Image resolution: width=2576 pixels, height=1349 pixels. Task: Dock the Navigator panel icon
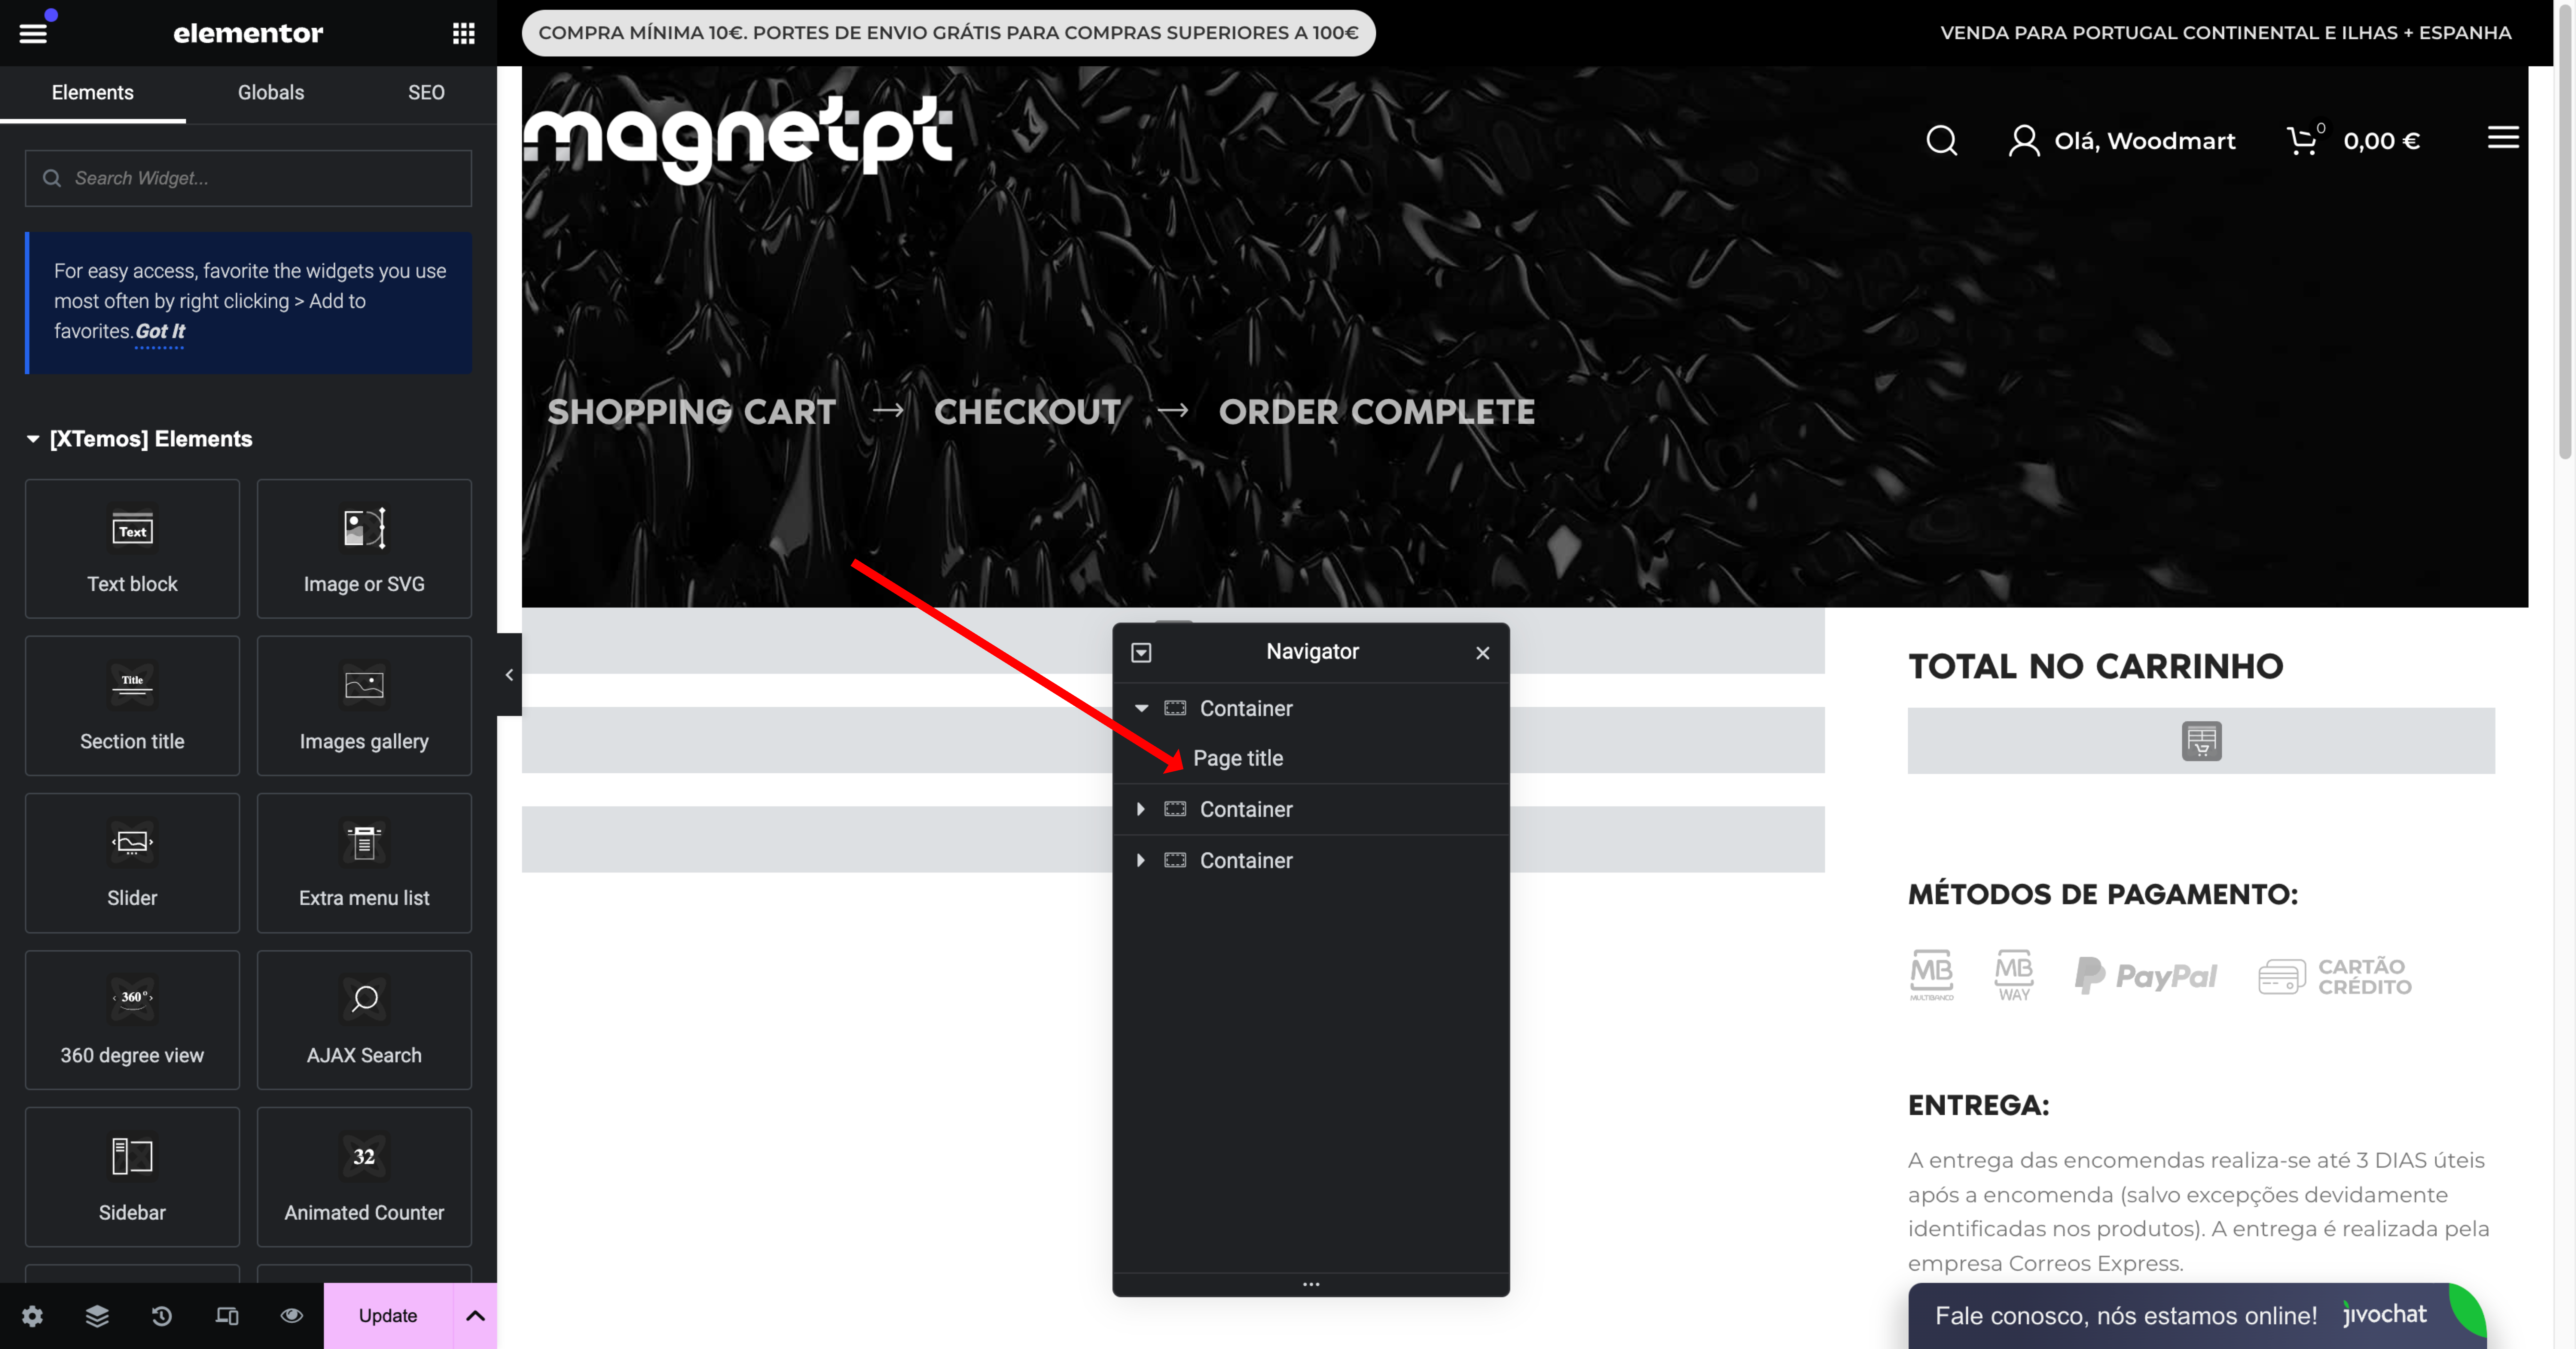point(1141,653)
